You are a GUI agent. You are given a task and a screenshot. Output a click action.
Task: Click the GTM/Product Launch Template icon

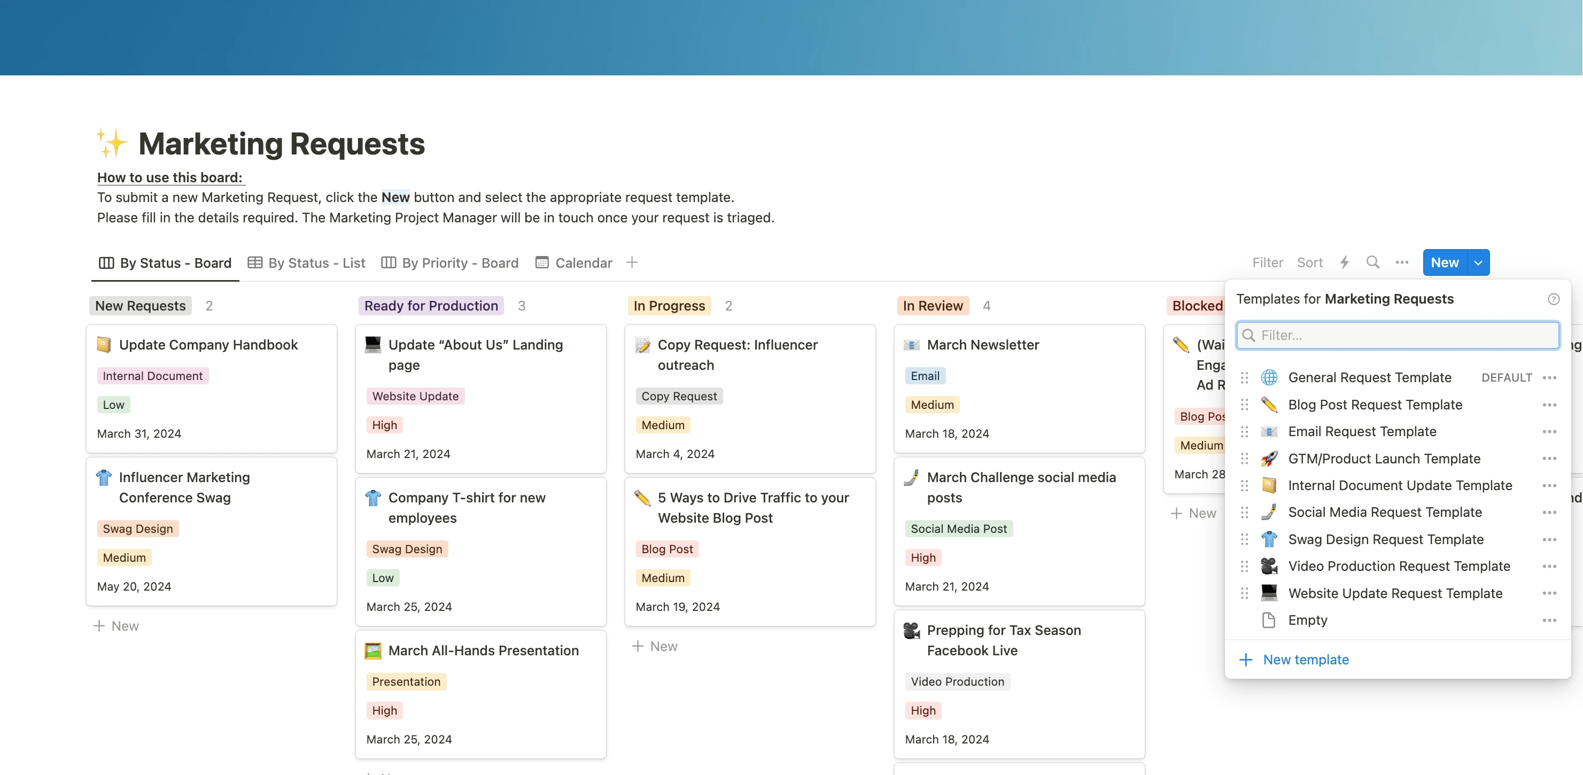click(1270, 458)
